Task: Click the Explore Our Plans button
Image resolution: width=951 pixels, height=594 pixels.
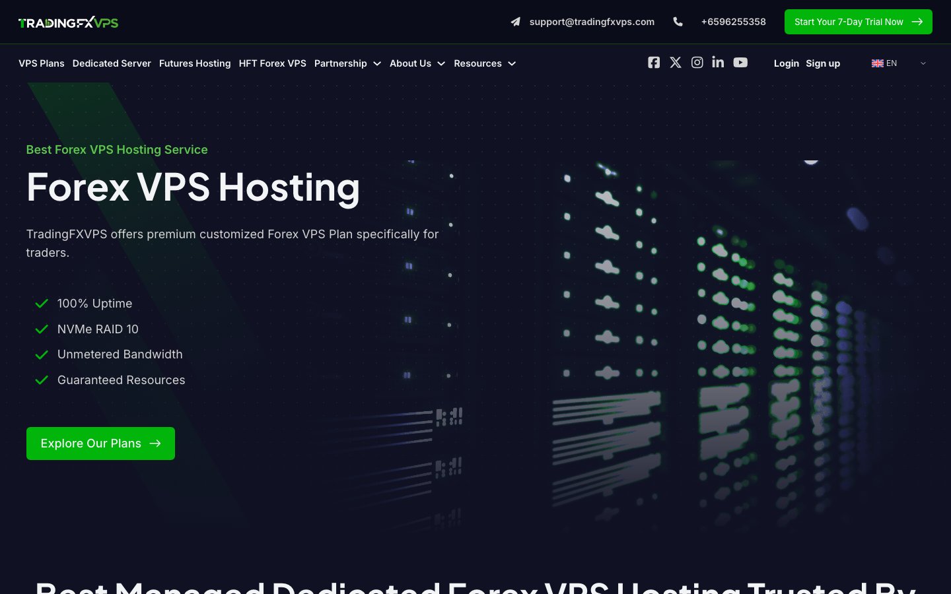Action: point(100,444)
